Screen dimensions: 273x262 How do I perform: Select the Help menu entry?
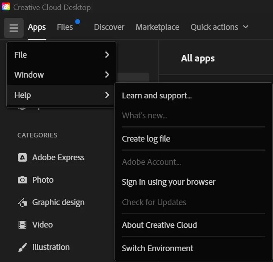coord(61,95)
